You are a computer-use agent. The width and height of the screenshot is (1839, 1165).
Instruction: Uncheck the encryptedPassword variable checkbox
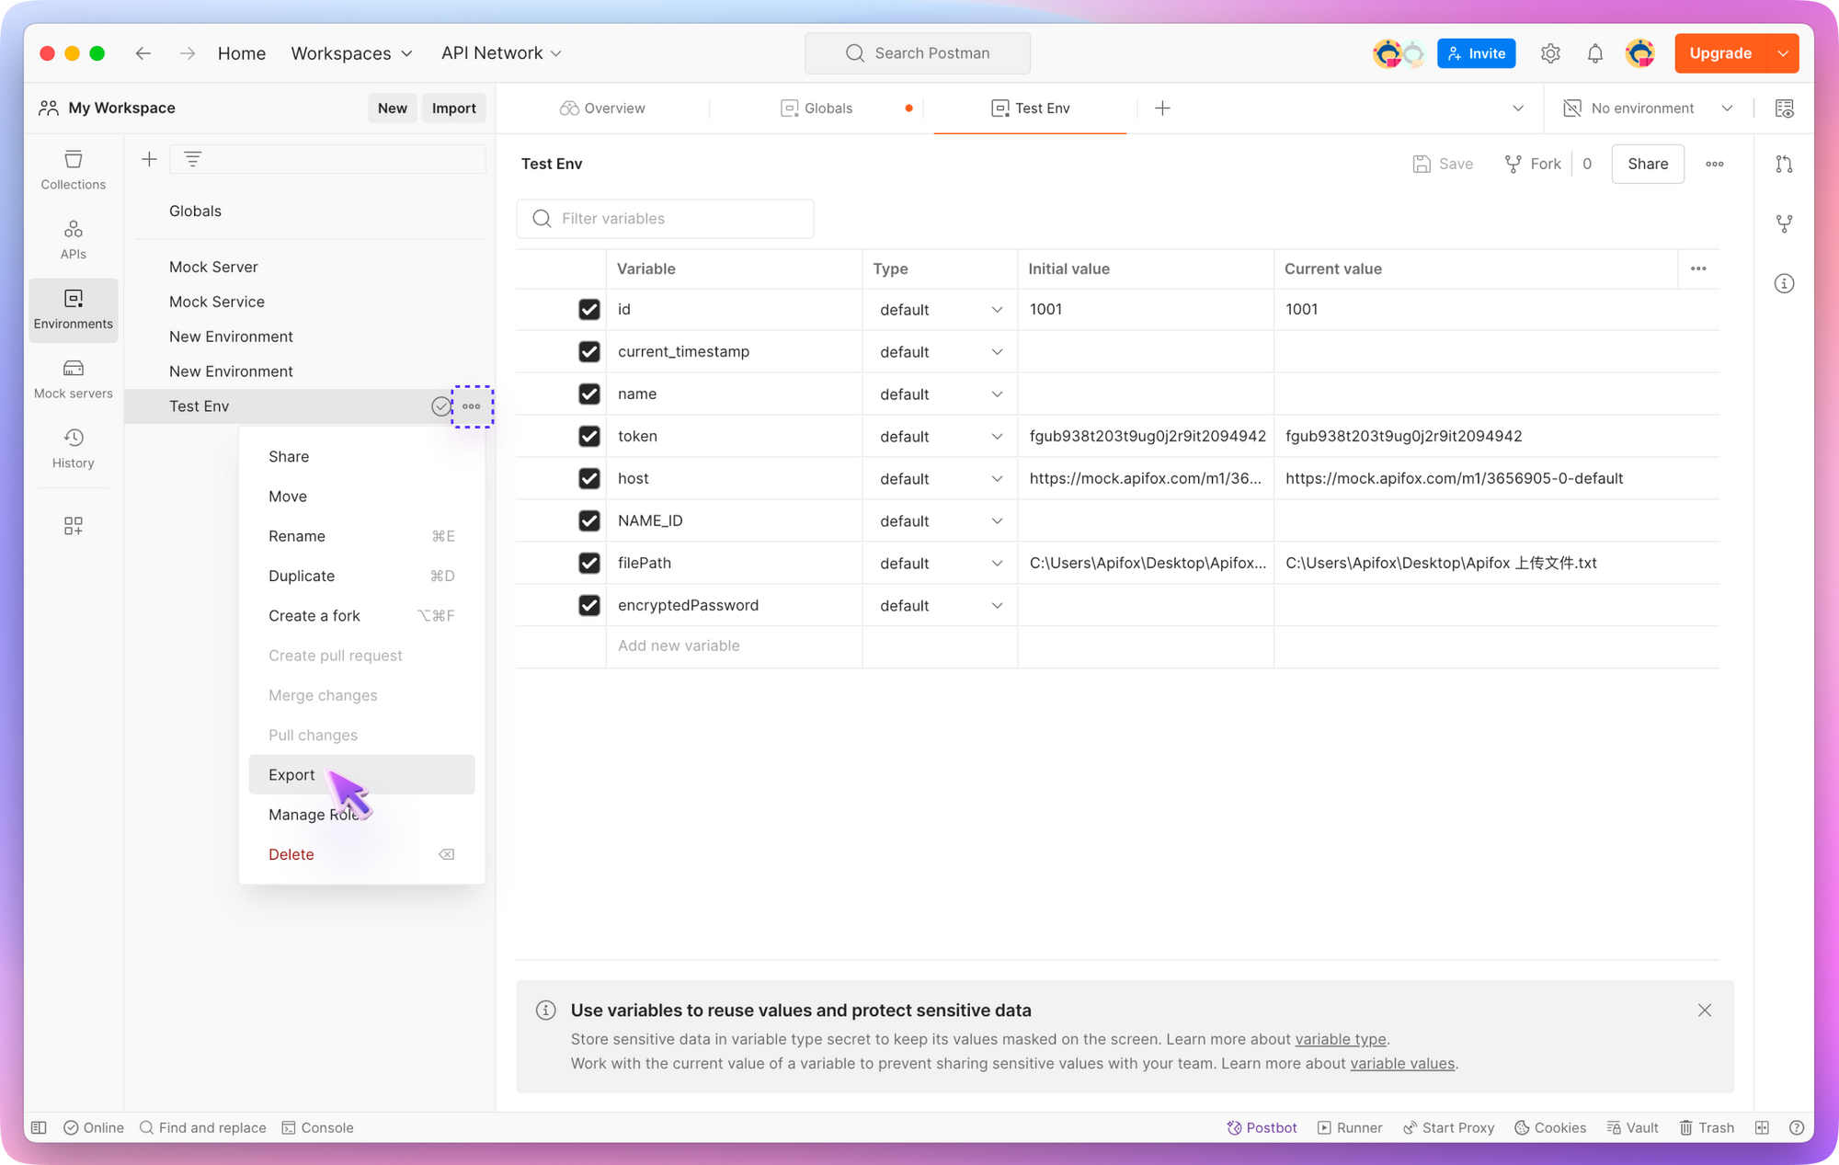[x=589, y=605]
